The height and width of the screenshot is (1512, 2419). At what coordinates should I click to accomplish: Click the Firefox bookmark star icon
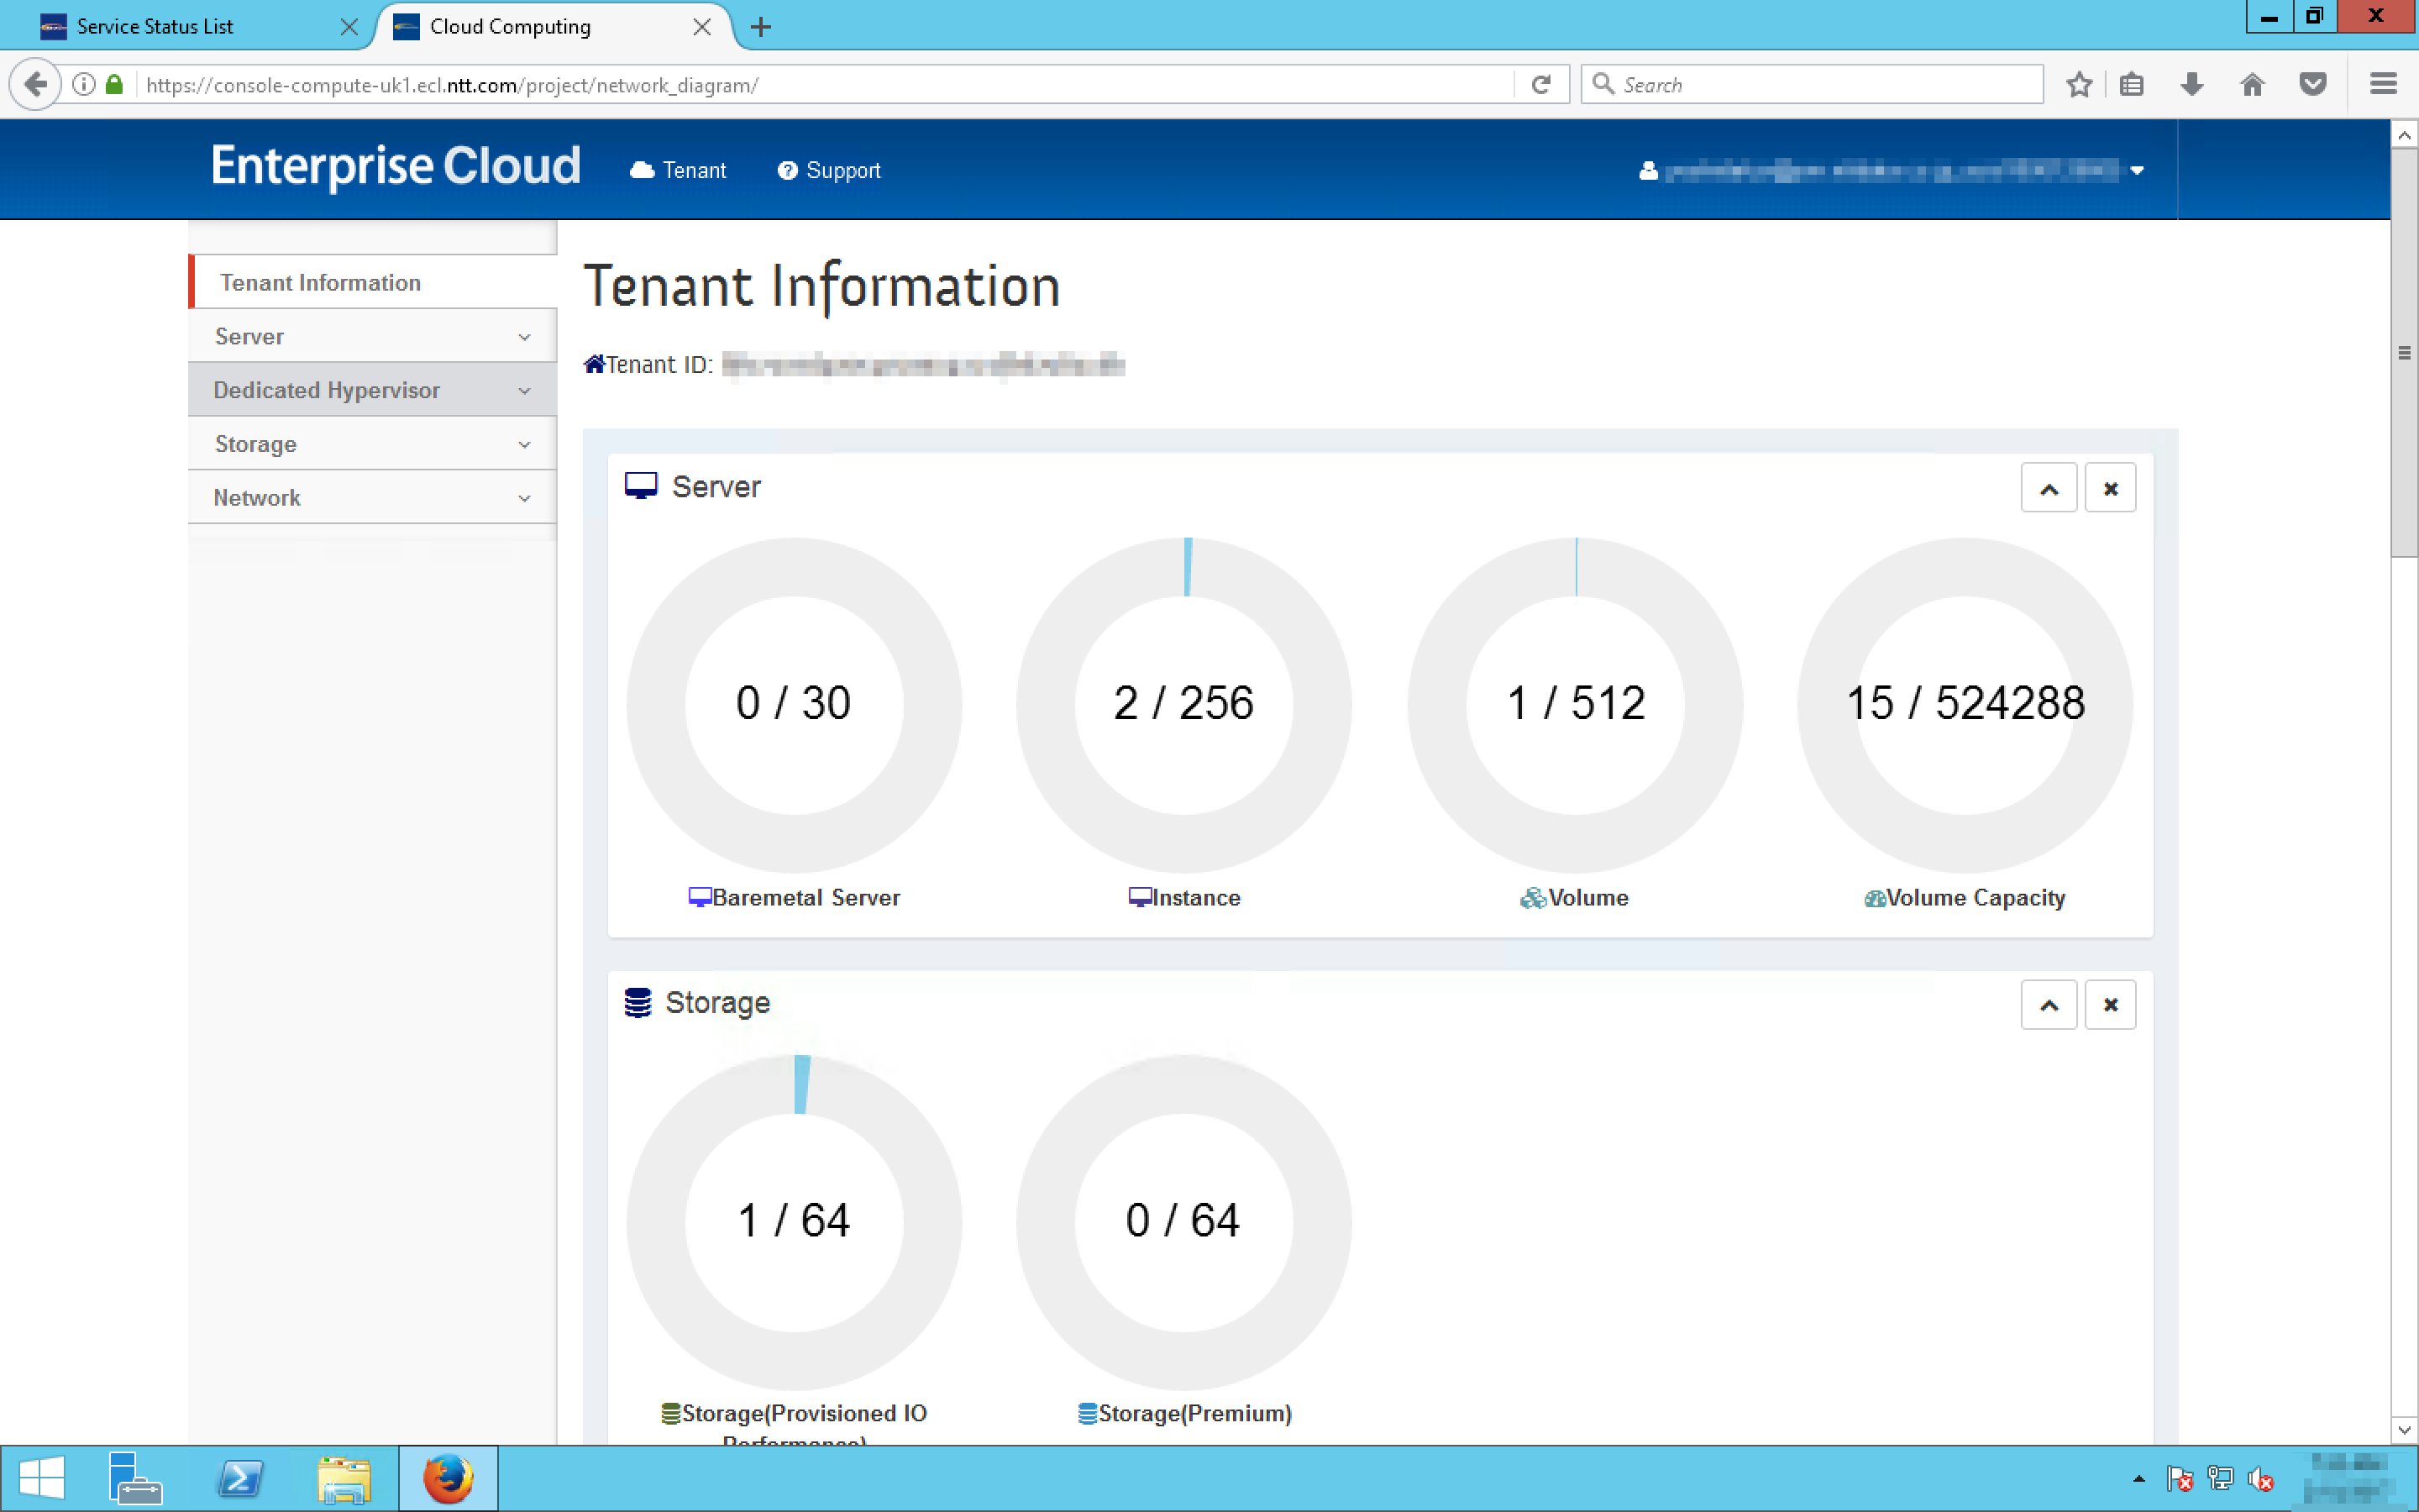point(2079,85)
